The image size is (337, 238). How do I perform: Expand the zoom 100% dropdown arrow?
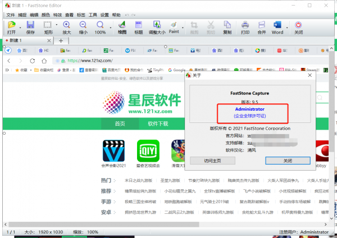(x=111, y=28)
